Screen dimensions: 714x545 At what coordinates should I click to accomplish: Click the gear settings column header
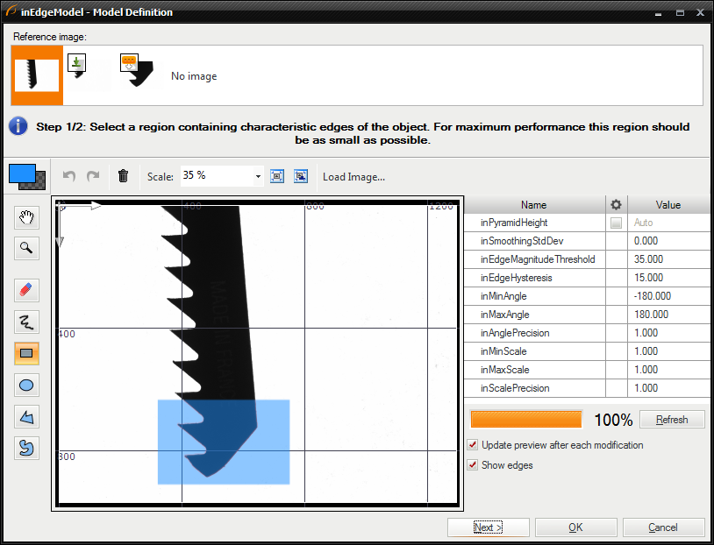pyautogui.click(x=616, y=205)
